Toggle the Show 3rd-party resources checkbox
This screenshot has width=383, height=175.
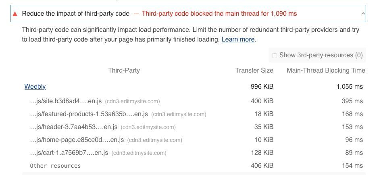tap(275, 55)
